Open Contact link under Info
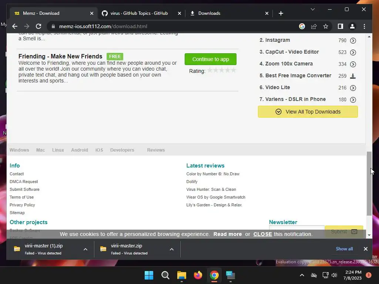Viewport: 379px width, 284px height. click(17, 174)
